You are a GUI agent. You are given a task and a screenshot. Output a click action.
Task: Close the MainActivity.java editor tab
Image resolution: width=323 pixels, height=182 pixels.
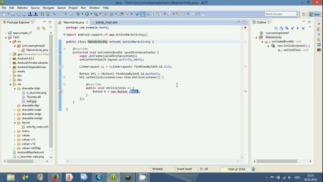click(x=87, y=22)
